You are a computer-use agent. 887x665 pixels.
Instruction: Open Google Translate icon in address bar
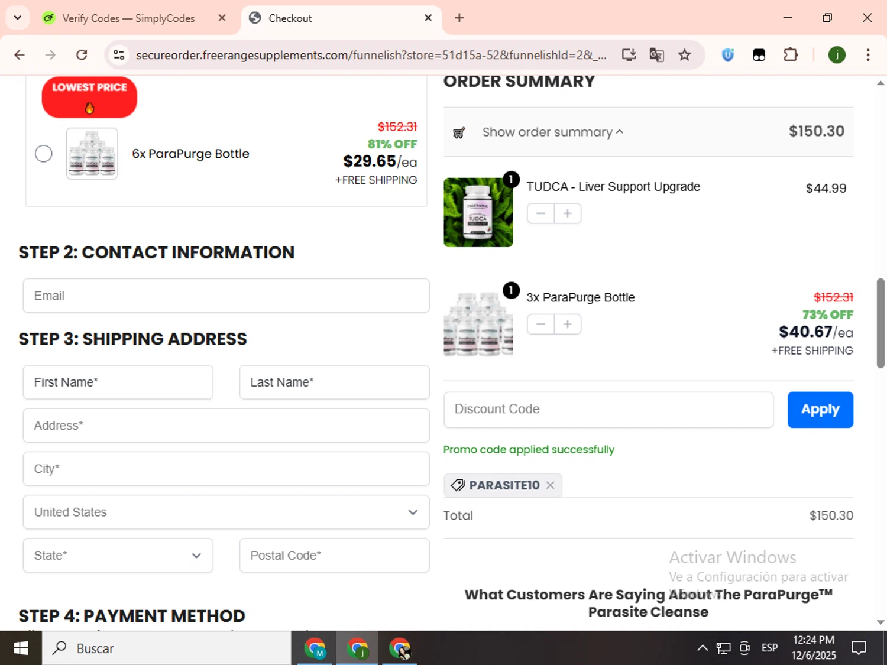[x=656, y=55]
